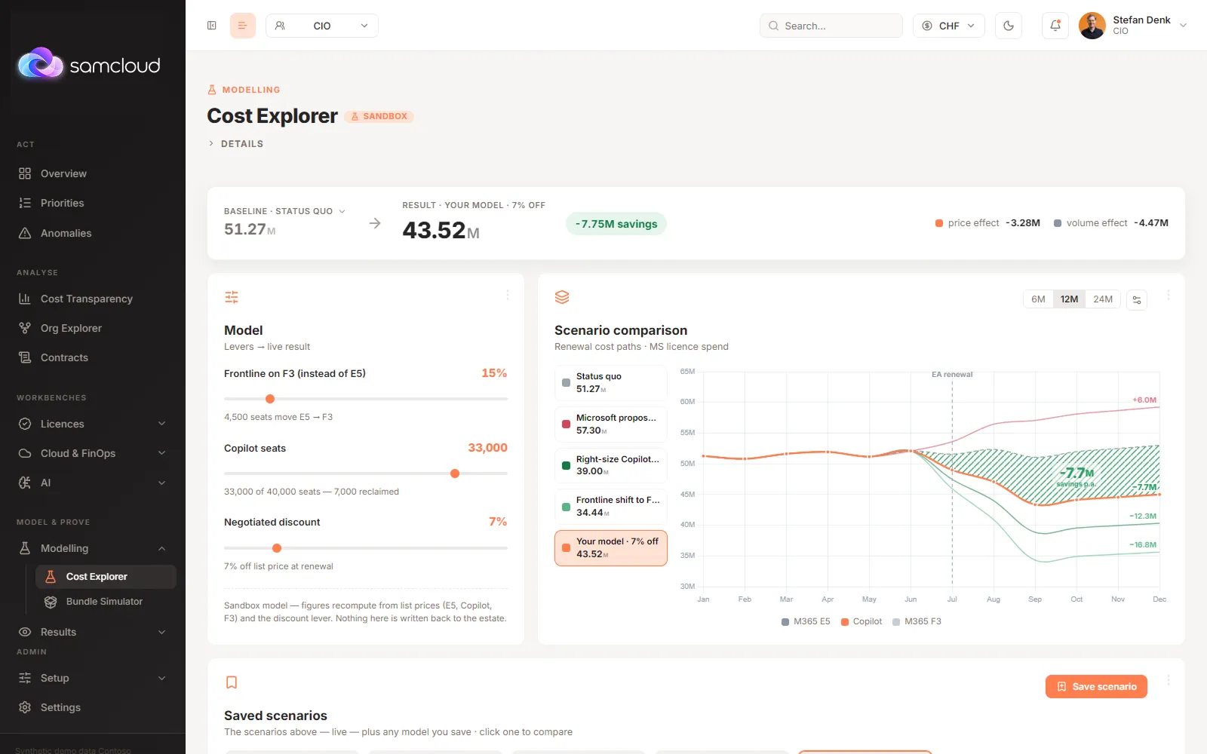Select Status quo scenario card
This screenshot has width=1207, height=754.
pyautogui.click(x=611, y=383)
